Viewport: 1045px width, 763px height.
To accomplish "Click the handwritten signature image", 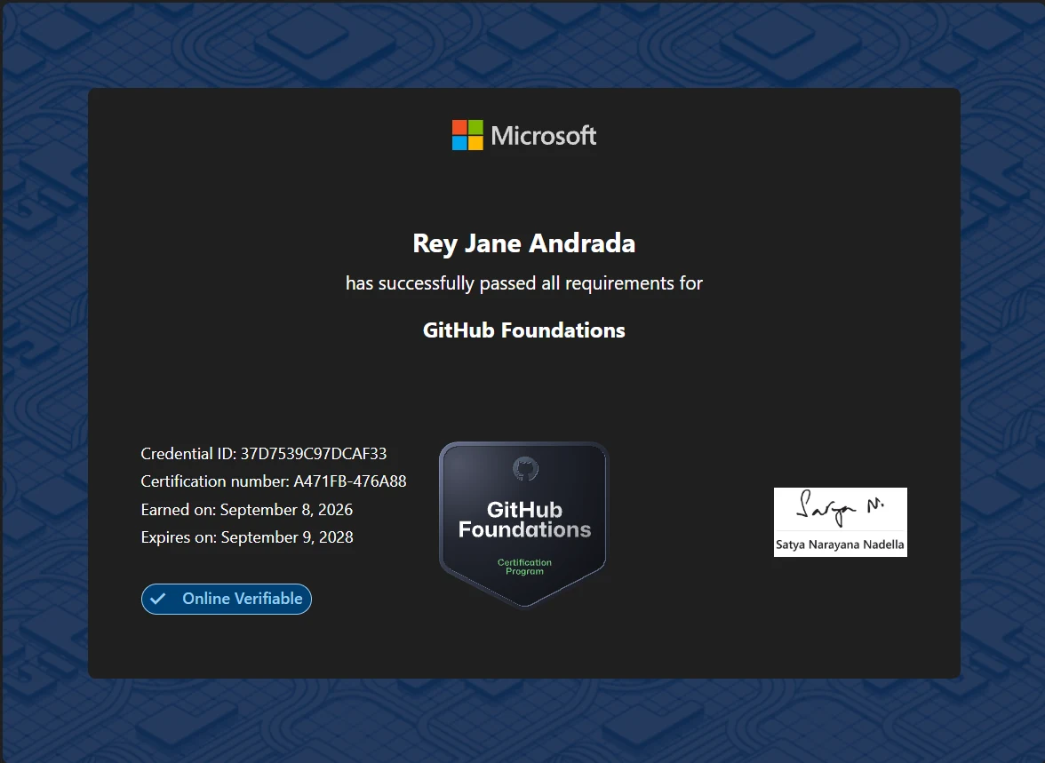I will click(841, 508).
